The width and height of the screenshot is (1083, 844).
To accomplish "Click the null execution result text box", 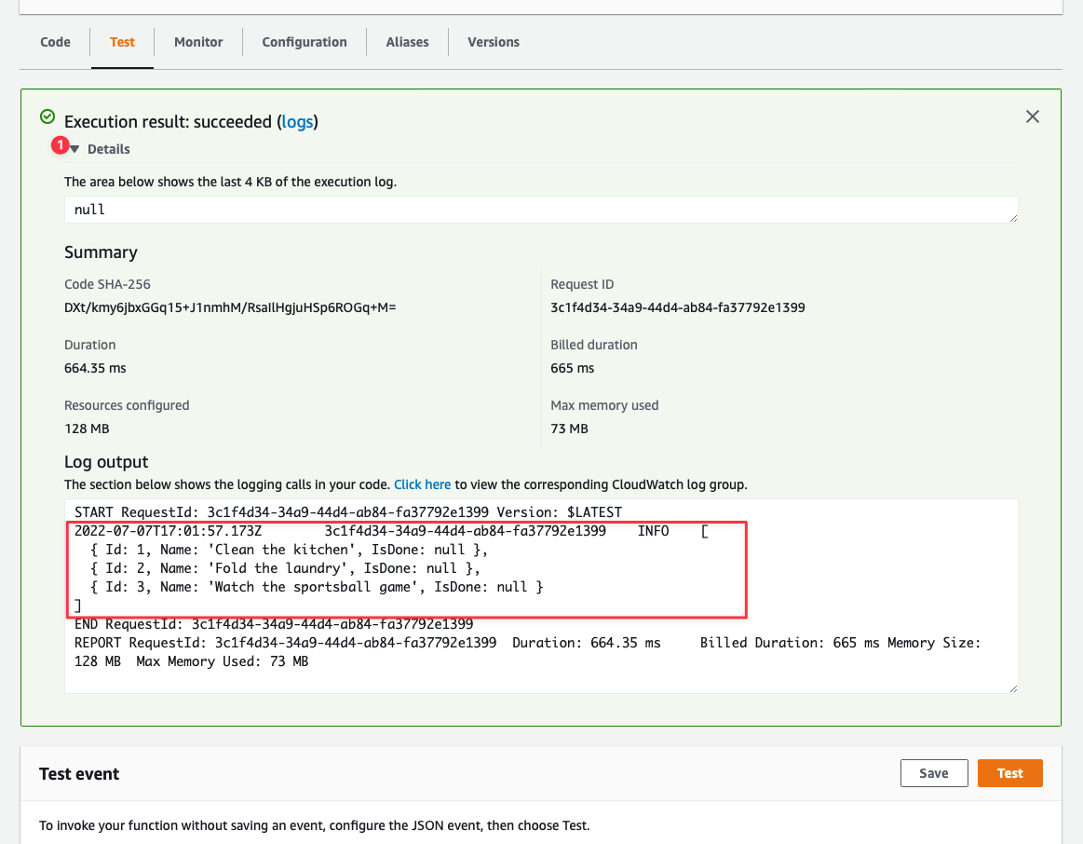I will click(541, 210).
